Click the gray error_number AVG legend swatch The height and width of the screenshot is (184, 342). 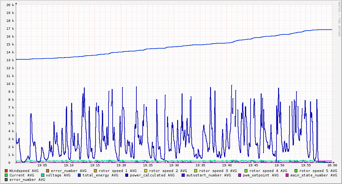coord(6,180)
